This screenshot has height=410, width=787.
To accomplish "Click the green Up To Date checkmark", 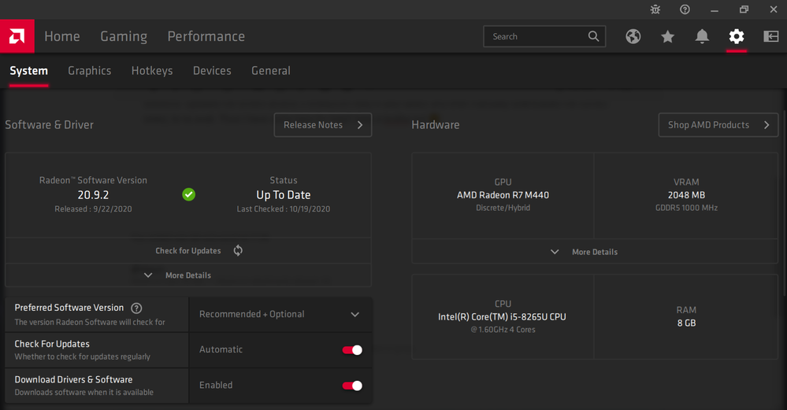I will point(189,194).
